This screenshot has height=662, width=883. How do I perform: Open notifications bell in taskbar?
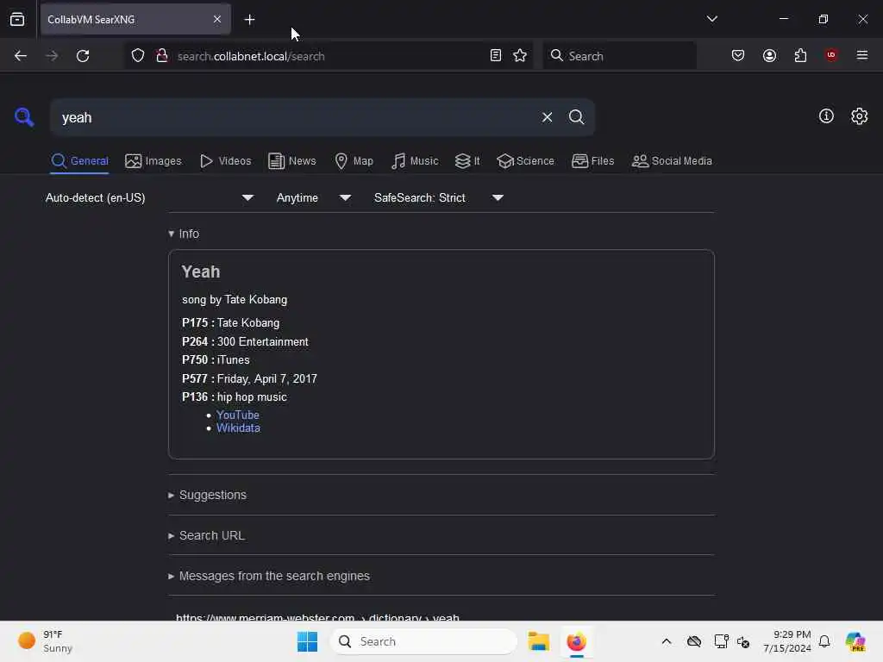(x=824, y=641)
